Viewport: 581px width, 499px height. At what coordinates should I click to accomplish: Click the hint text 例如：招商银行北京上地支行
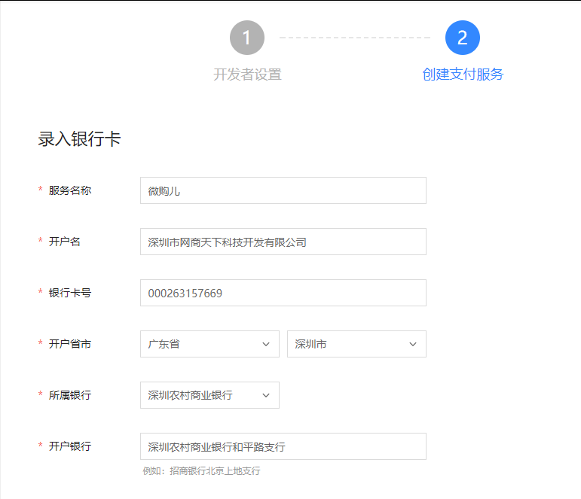(201, 471)
